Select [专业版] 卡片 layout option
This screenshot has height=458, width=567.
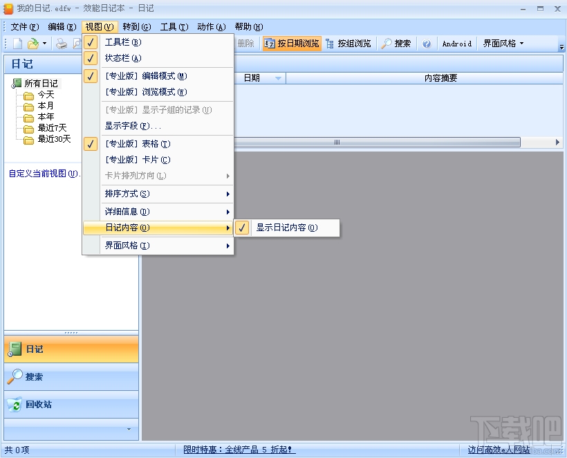[x=158, y=160]
